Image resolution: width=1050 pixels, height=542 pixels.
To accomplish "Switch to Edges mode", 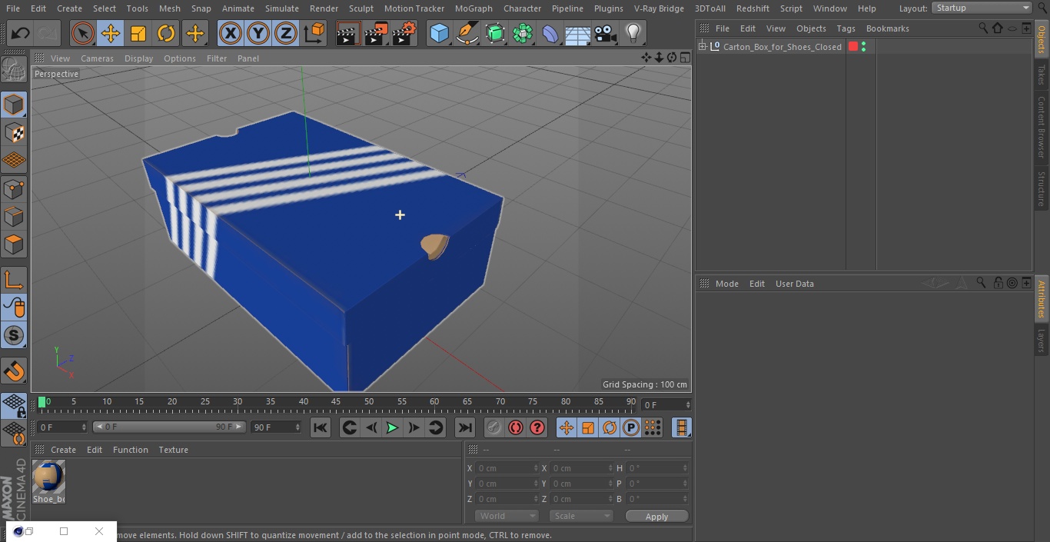I will pyautogui.click(x=14, y=217).
